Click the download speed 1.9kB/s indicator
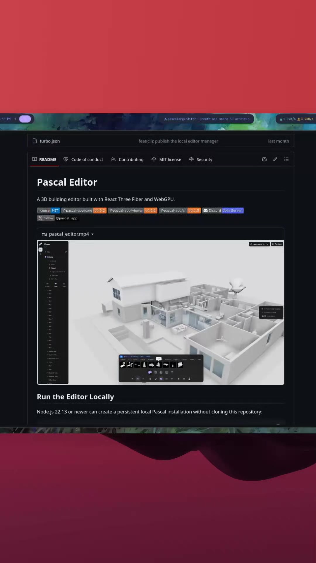316x563 pixels. point(287,119)
